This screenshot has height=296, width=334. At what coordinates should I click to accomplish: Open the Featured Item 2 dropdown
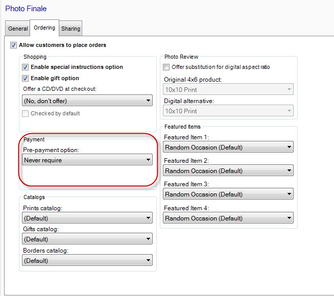click(x=228, y=170)
